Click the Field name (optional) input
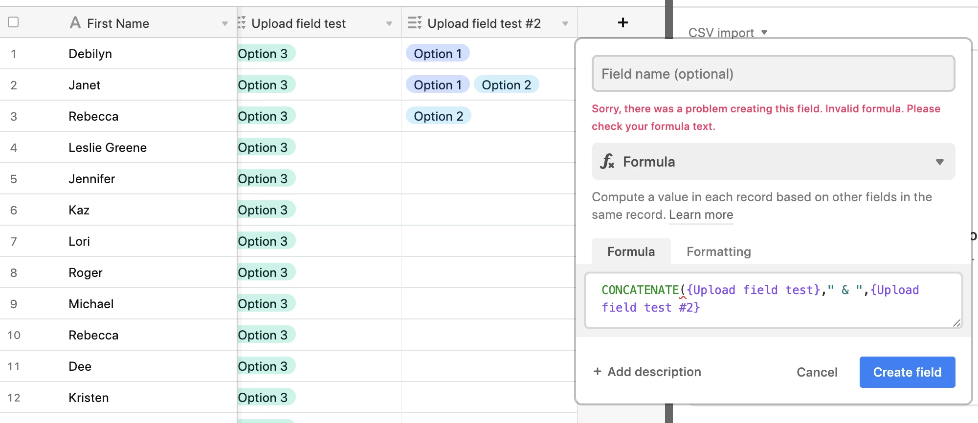This screenshot has width=978, height=423. (x=774, y=74)
